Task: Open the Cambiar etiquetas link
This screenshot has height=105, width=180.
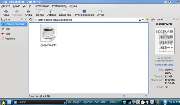Action: coord(165,65)
